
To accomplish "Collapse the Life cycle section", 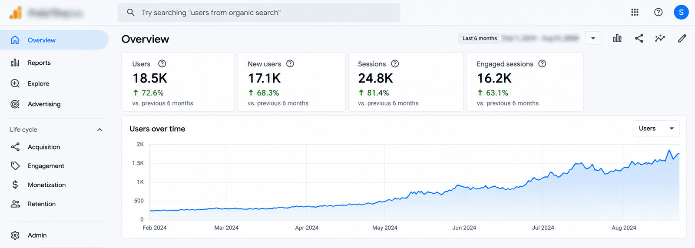I will click(x=99, y=129).
